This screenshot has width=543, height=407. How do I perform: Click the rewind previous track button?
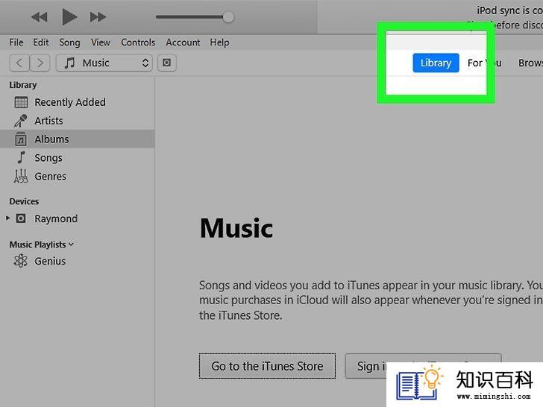point(39,17)
